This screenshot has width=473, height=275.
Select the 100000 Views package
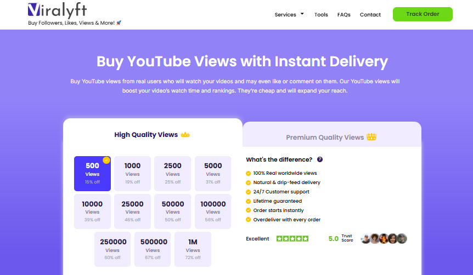[213, 211]
